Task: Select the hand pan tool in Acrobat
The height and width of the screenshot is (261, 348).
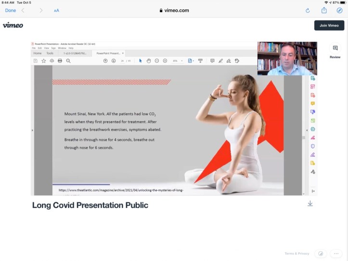Action: click(149, 61)
